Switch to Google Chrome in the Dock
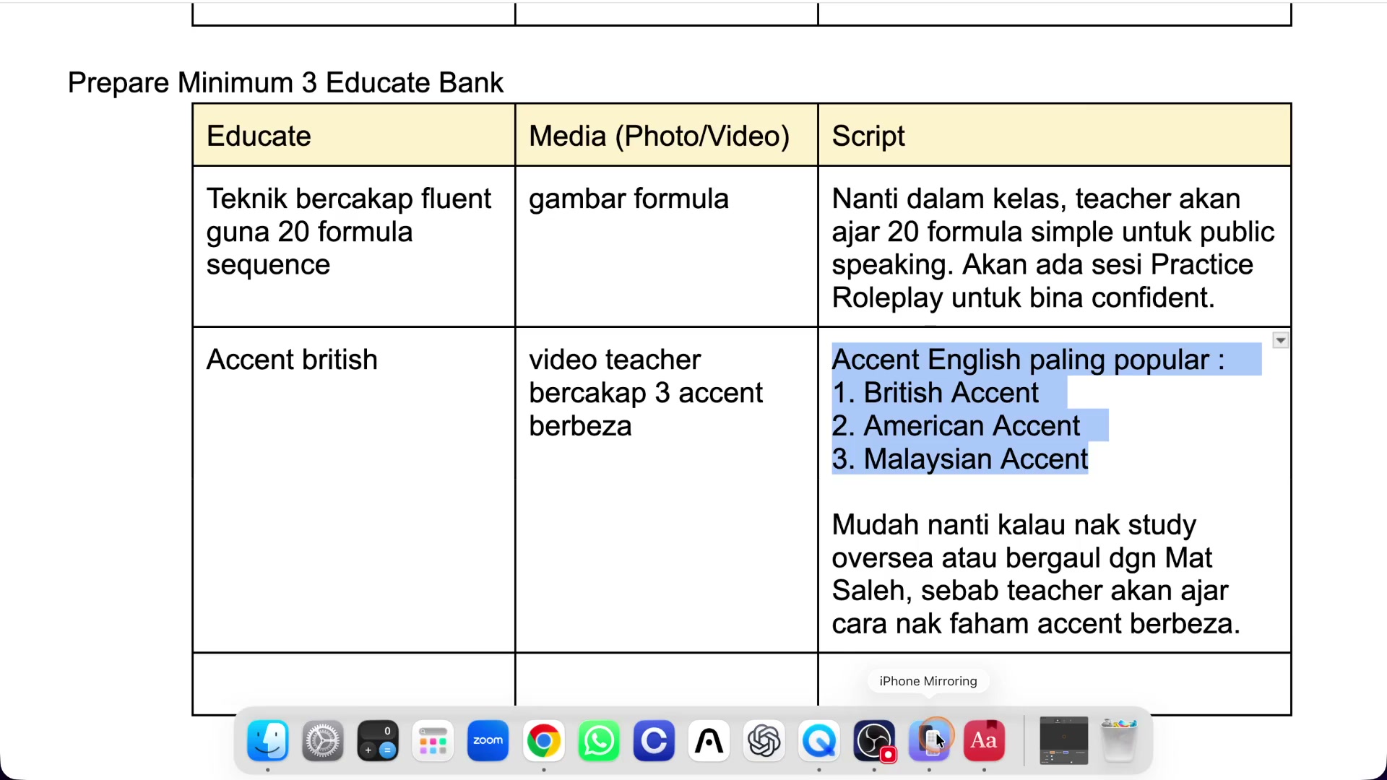1387x780 pixels. tap(543, 740)
